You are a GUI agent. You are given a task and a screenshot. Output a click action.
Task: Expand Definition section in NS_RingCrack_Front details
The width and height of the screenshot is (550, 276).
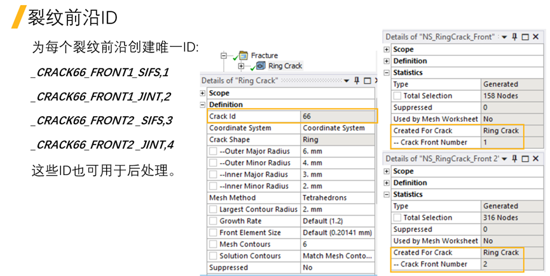387,61
